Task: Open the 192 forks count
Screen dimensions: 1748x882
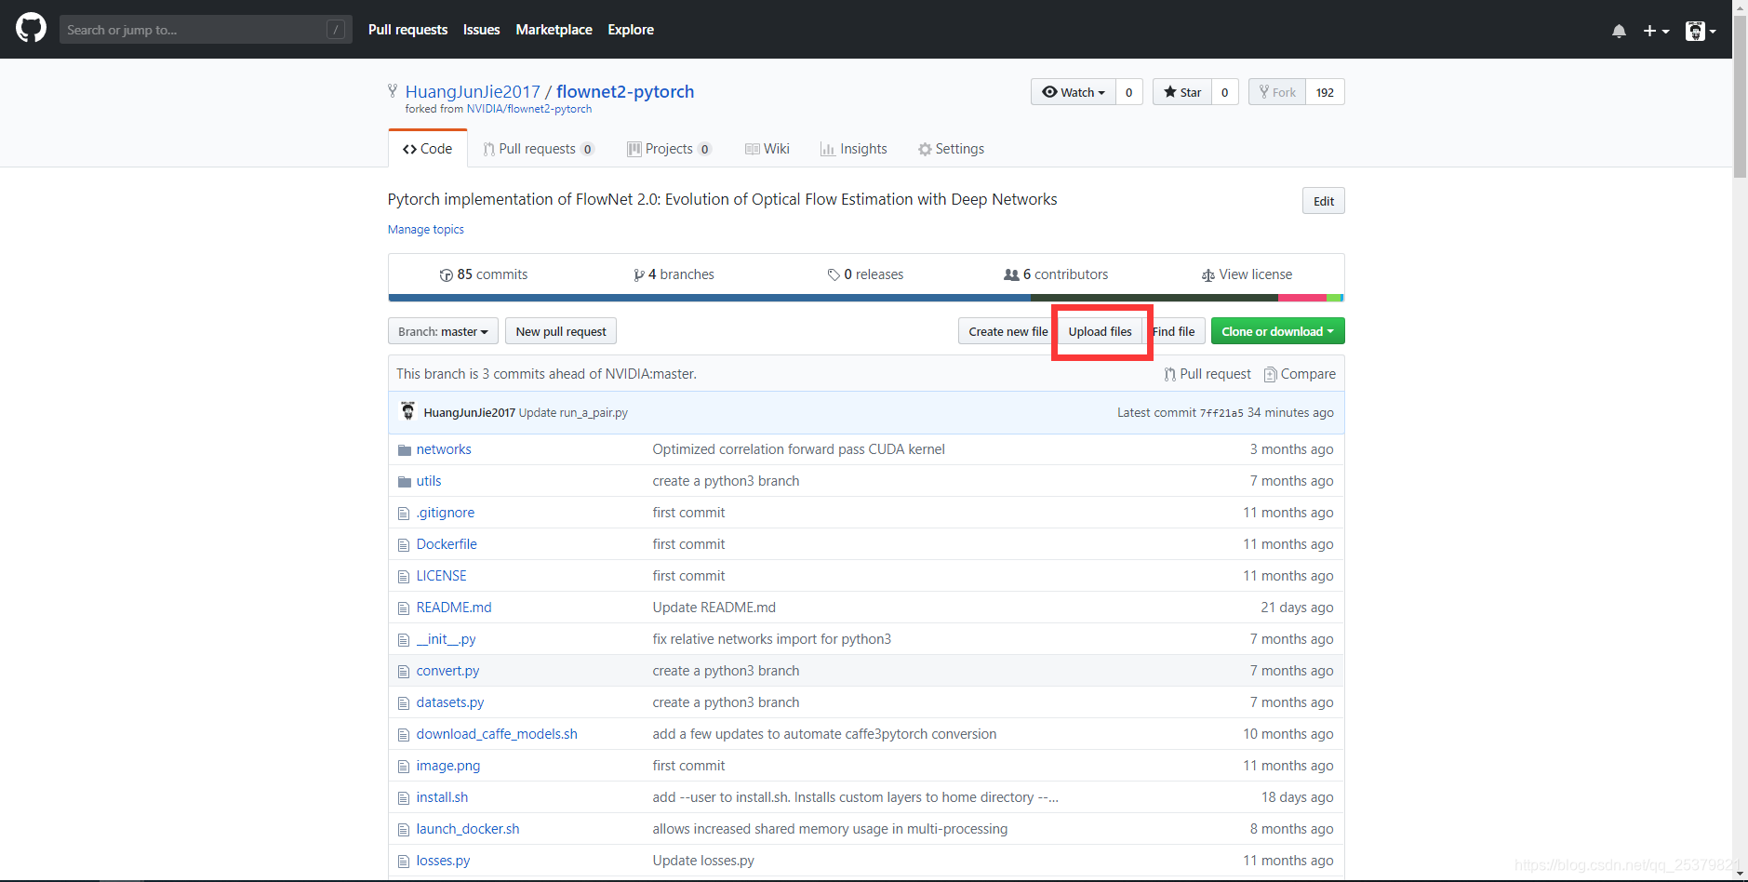Action: (x=1325, y=92)
